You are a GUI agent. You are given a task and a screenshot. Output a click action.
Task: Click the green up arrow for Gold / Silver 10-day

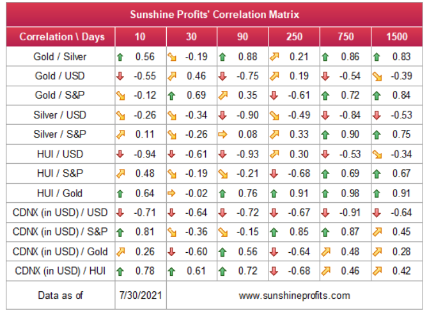120,57
